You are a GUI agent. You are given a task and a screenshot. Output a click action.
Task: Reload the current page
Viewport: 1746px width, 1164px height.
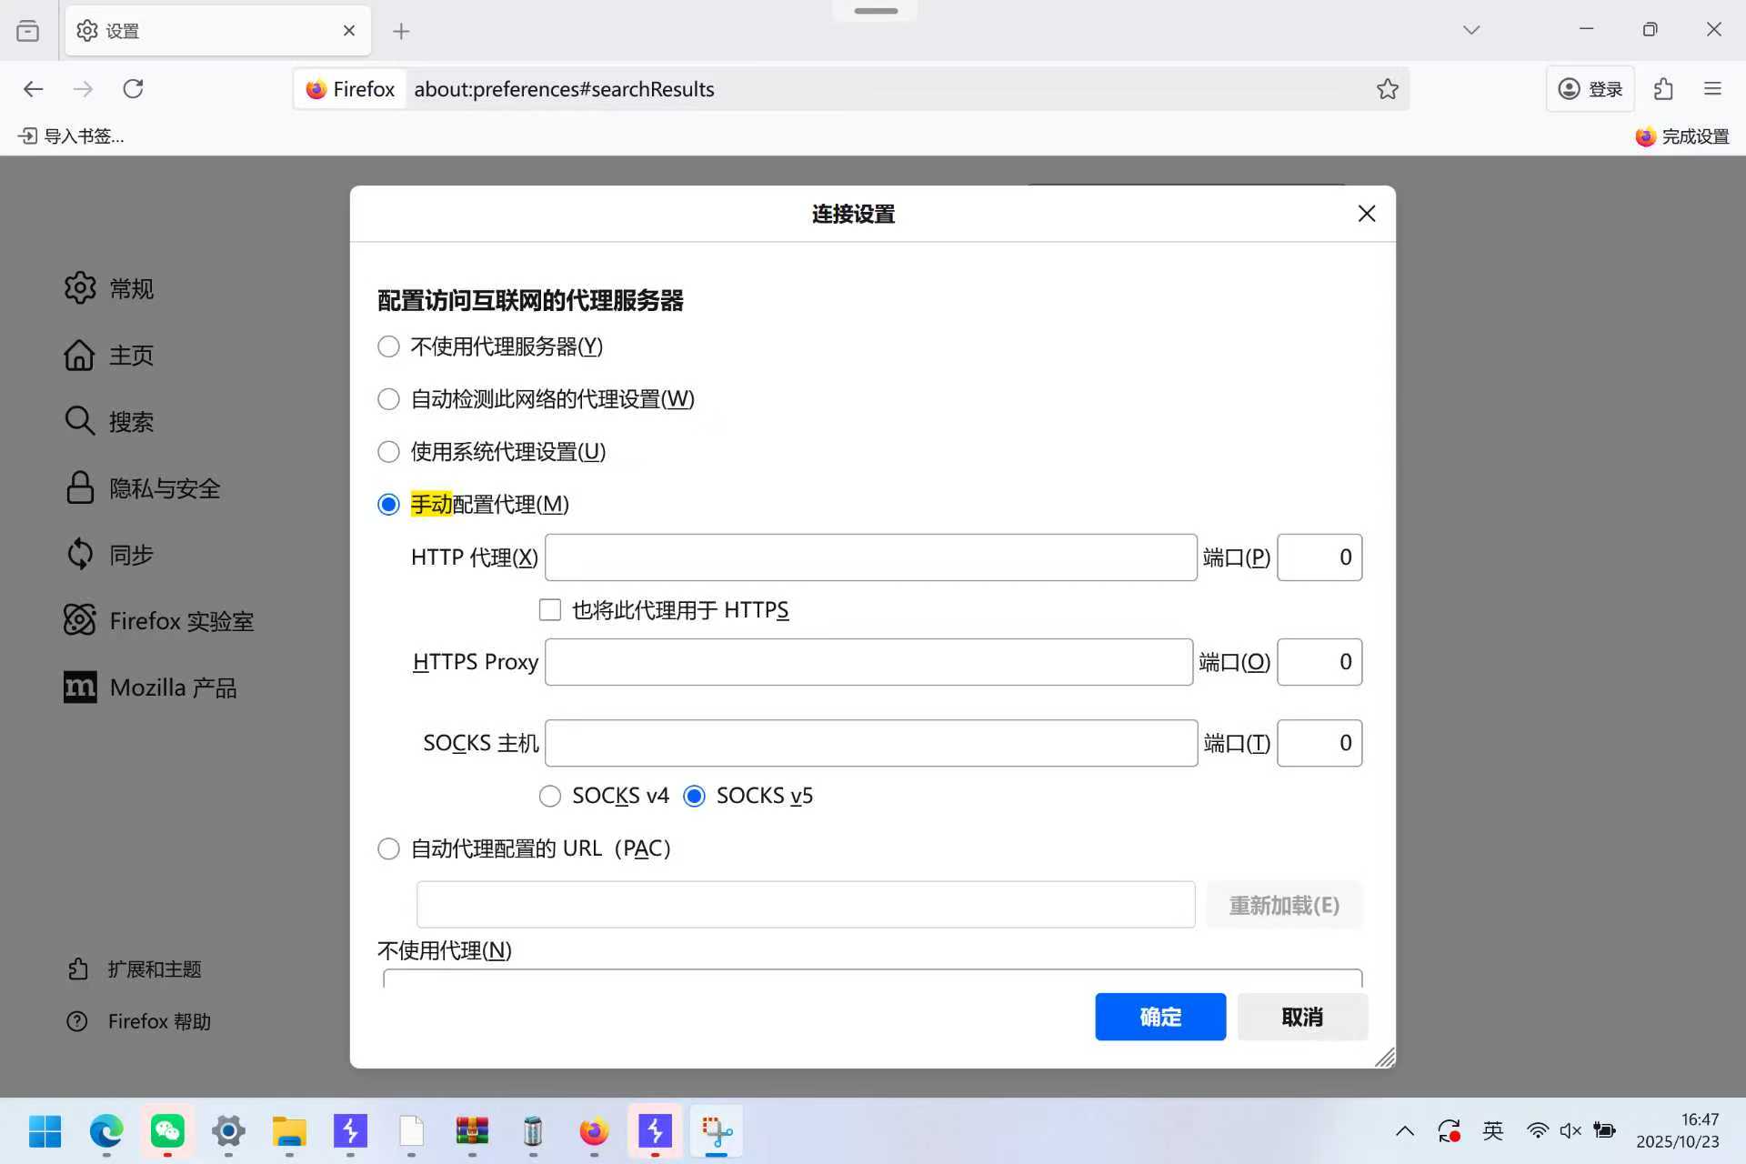[134, 89]
